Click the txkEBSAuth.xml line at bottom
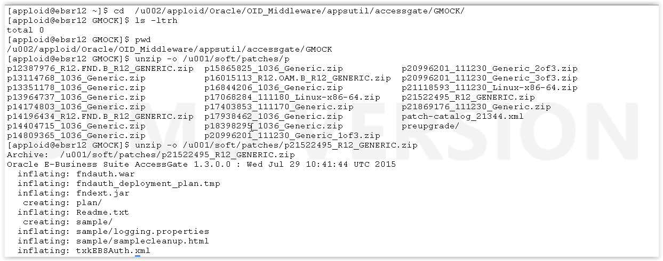The height and width of the screenshot is (261, 663). pyautogui.click(x=84, y=251)
